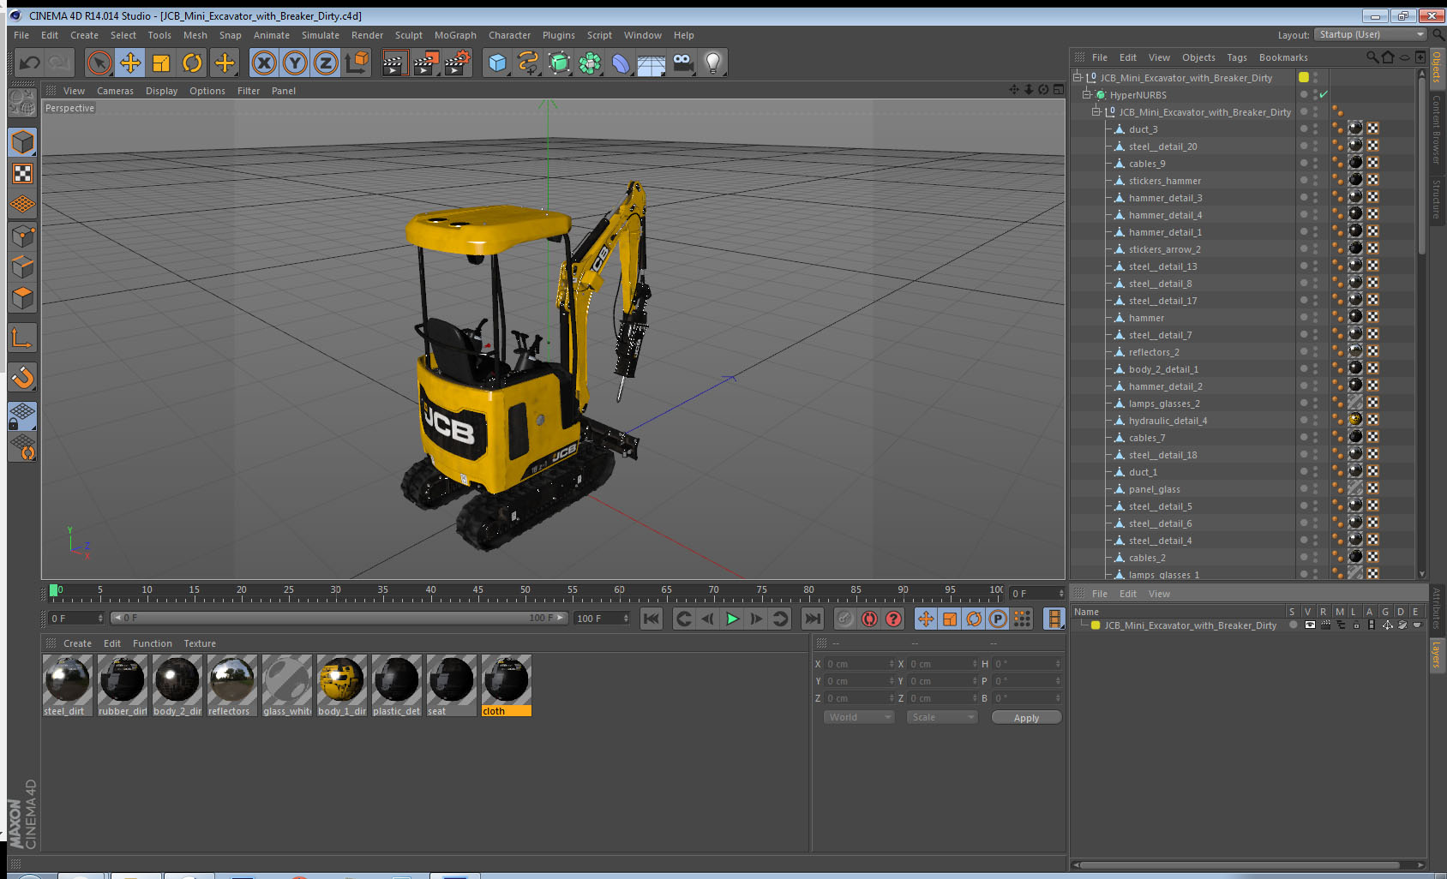Add a Light object

click(713, 63)
